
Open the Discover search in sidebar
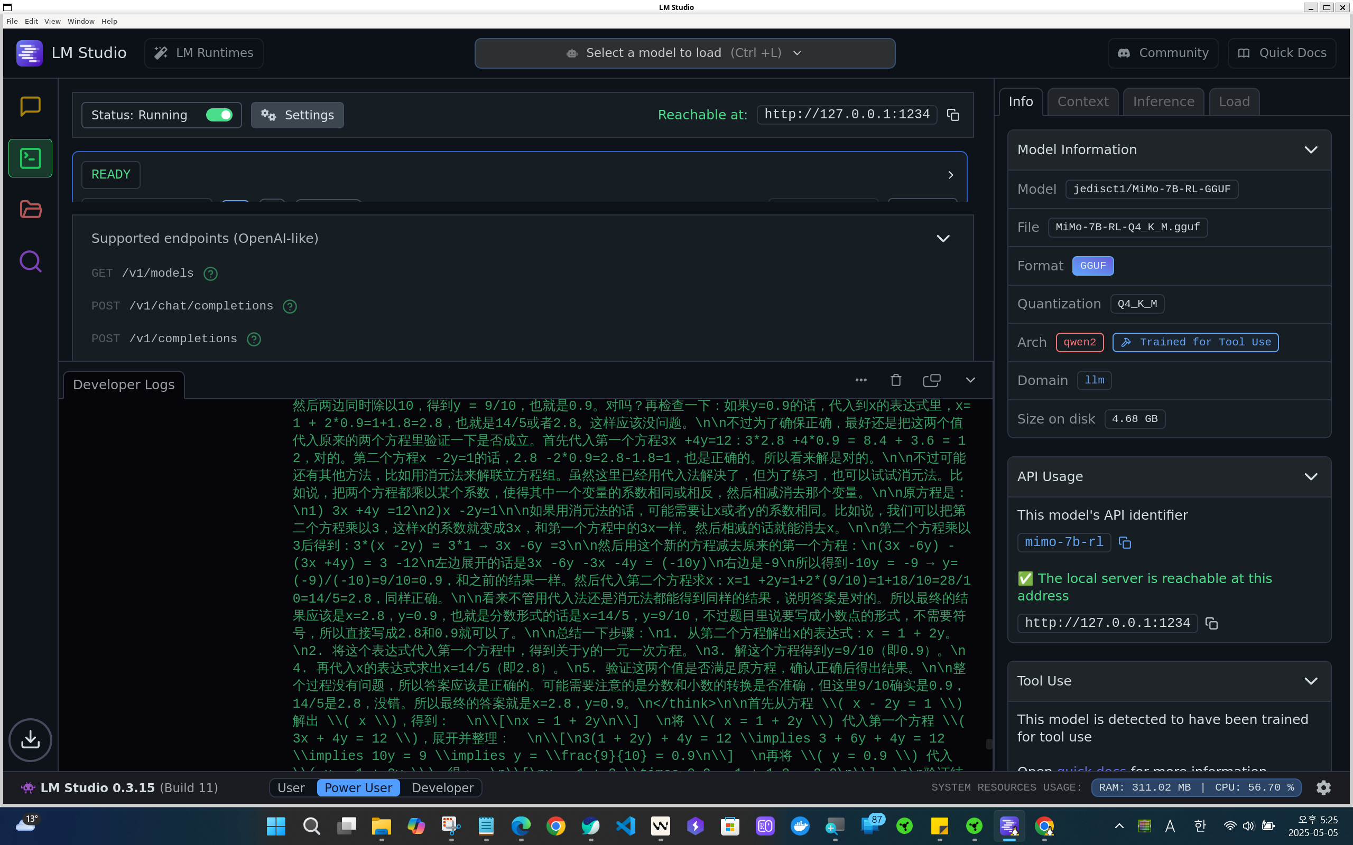[x=30, y=261]
